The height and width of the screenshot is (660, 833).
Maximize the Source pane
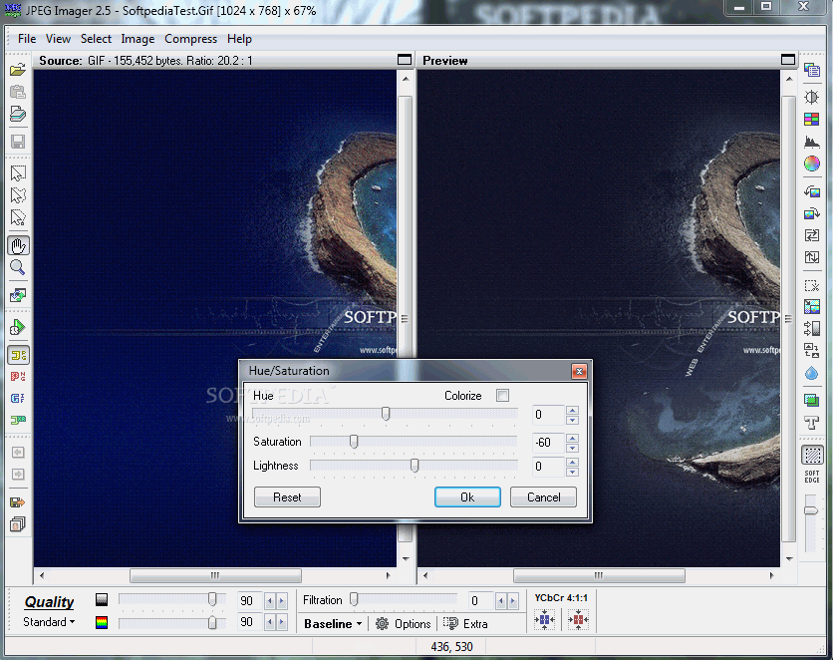pyautogui.click(x=405, y=60)
